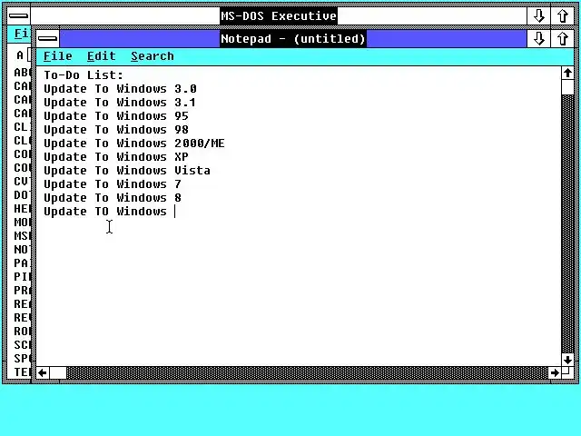This screenshot has height=436, width=581.
Task: Open Notepad's system control menu box
Action: click(48, 38)
